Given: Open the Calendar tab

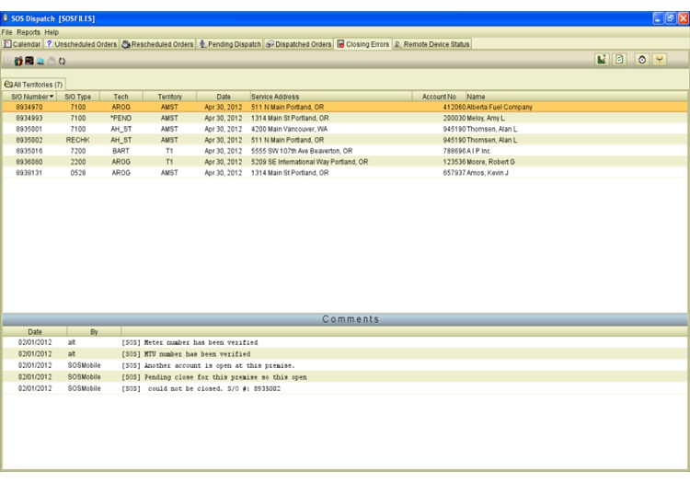Looking at the screenshot, I should tap(22, 44).
